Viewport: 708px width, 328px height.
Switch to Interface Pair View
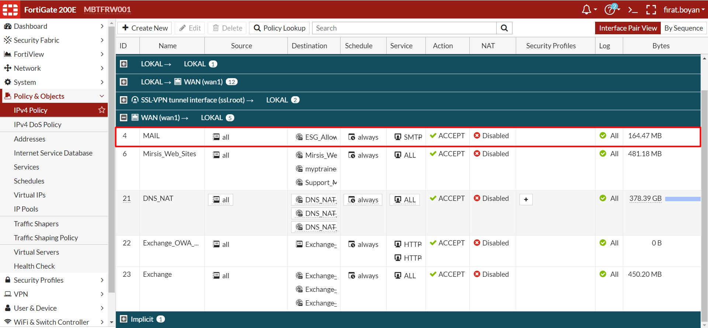628,28
